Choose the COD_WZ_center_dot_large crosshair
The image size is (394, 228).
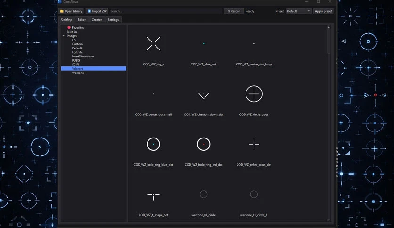(x=254, y=44)
